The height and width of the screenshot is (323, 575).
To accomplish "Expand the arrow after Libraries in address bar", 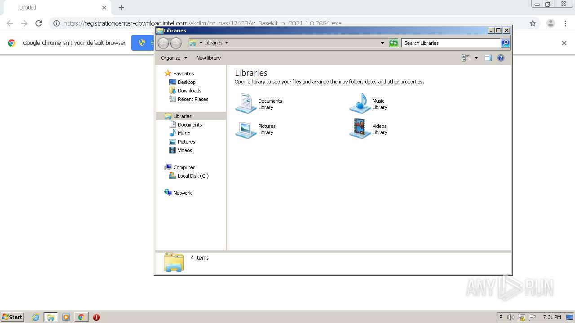I will [226, 43].
